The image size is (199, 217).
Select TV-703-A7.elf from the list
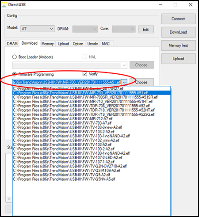[x=92, y=123]
